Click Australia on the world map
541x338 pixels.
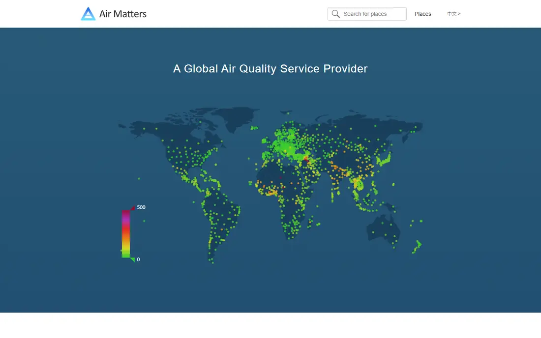click(x=383, y=228)
